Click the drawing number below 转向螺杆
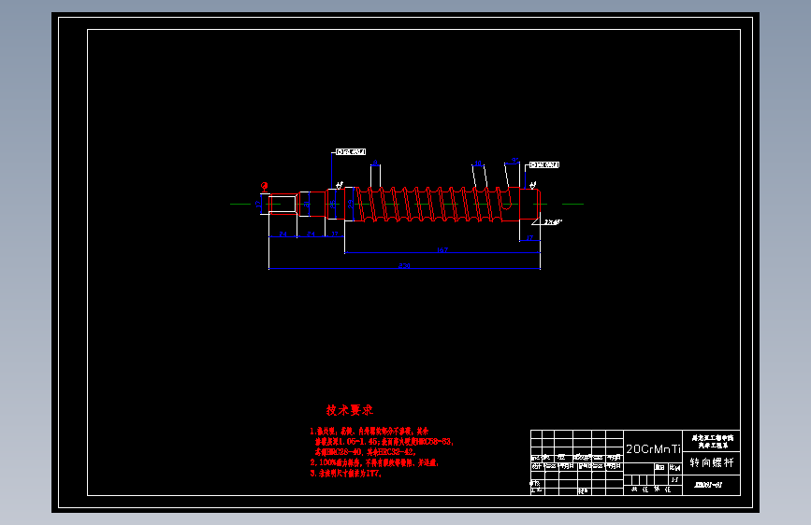Screen dimensions: 811x525 pyautogui.click(x=709, y=485)
